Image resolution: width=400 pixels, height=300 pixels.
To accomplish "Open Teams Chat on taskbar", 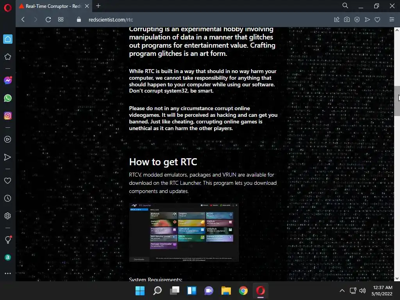I will pos(209,291).
